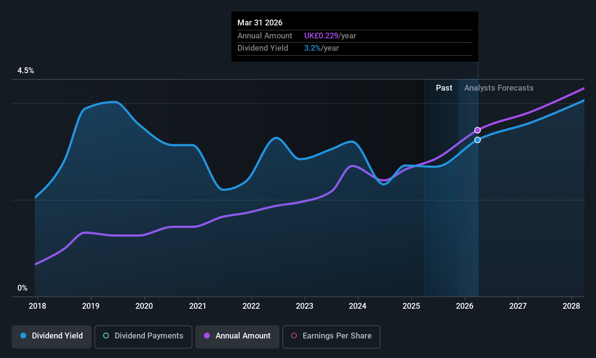
Task: Toggle the Dividend Yield legend button
Action: pyautogui.click(x=52, y=337)
